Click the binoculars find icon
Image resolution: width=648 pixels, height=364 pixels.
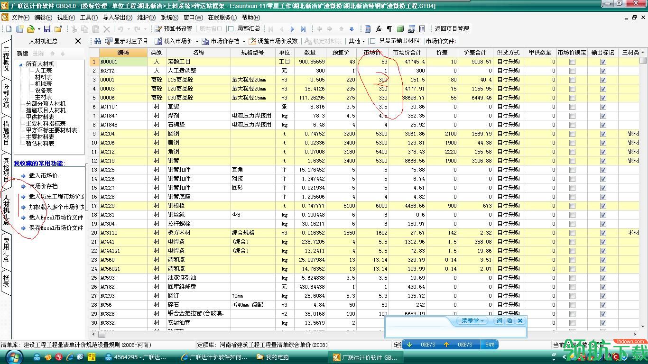[97, 41]
